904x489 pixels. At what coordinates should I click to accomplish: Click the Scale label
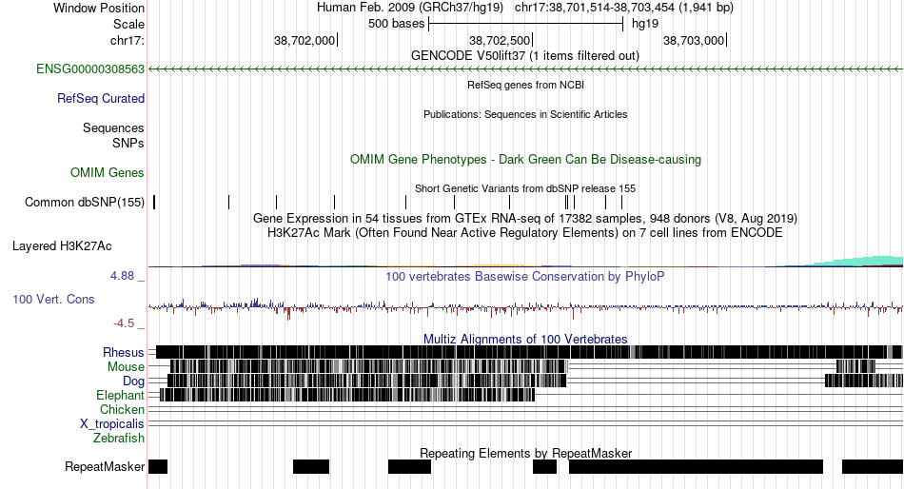tap(129, 24)
